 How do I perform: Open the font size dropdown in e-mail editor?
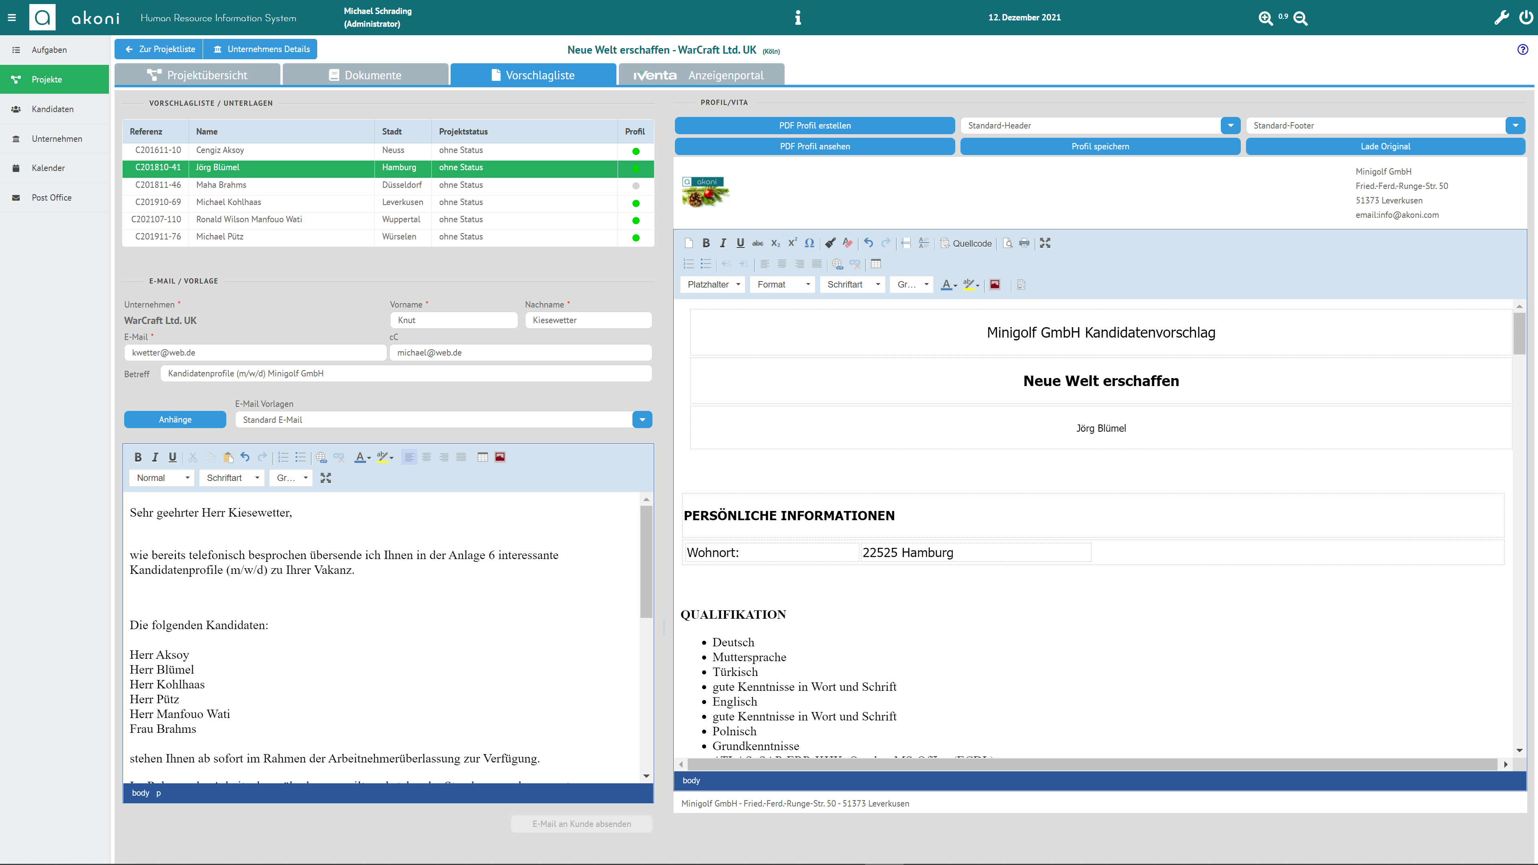click(291, 478)
